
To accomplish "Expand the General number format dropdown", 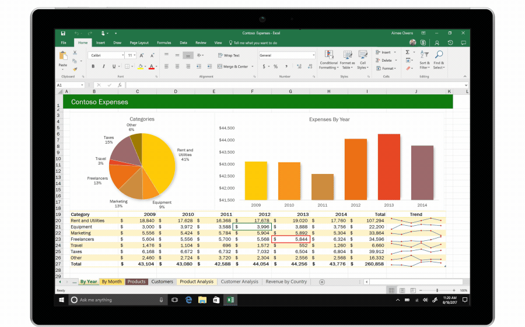I will tap(313, 55).
